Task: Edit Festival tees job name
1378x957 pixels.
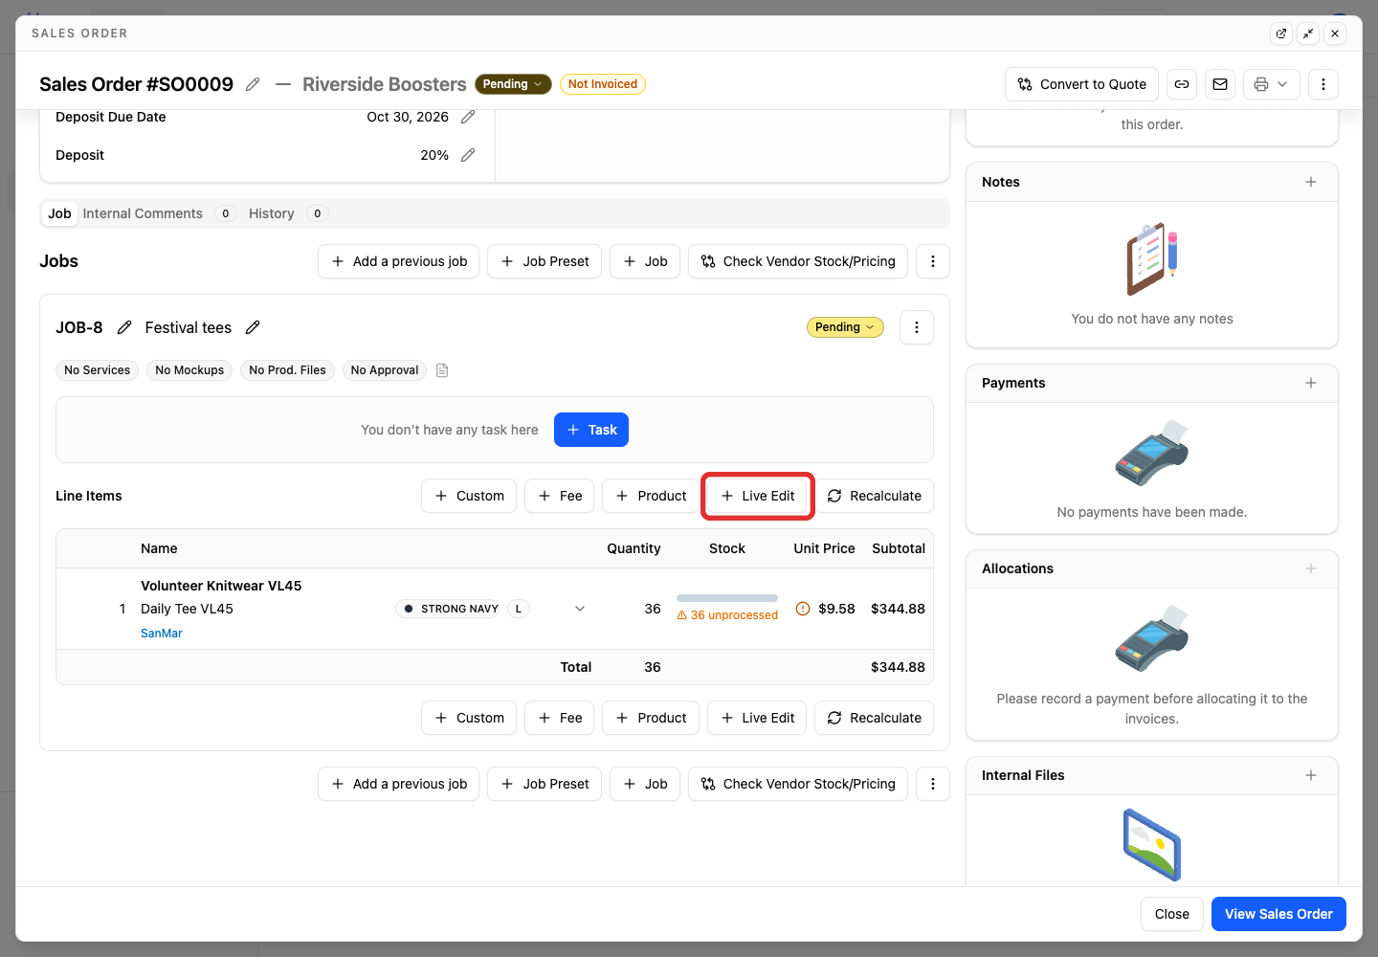Action: tap(253, 327)
